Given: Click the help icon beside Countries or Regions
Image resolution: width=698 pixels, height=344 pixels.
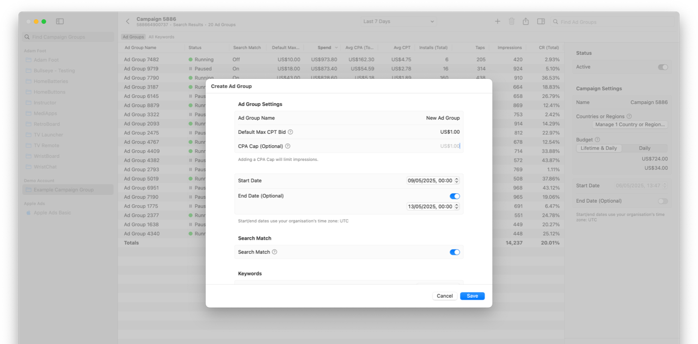Looking at the screenshot, I should click(629, 117).
